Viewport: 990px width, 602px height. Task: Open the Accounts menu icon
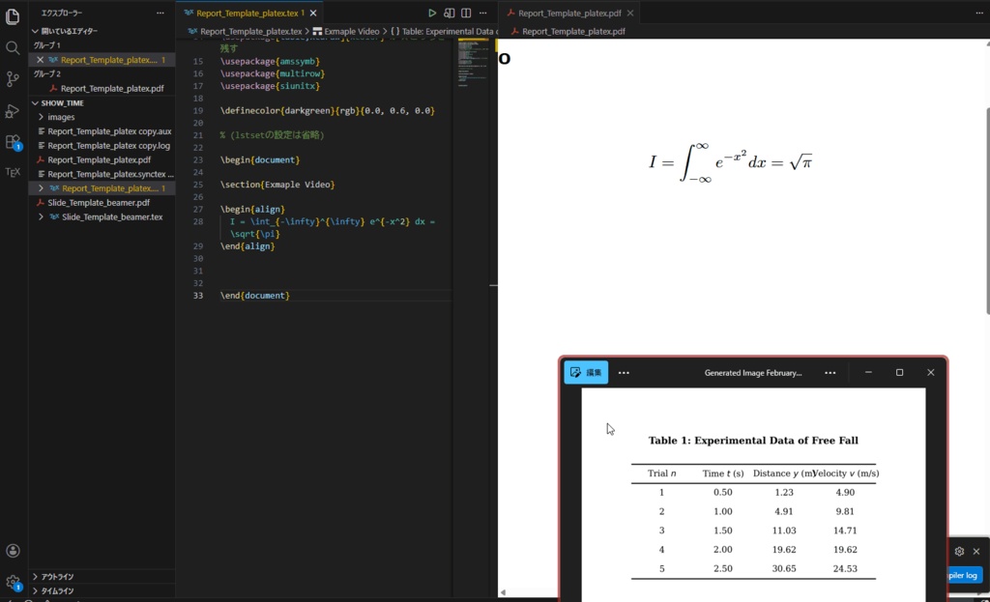point(13,551)
